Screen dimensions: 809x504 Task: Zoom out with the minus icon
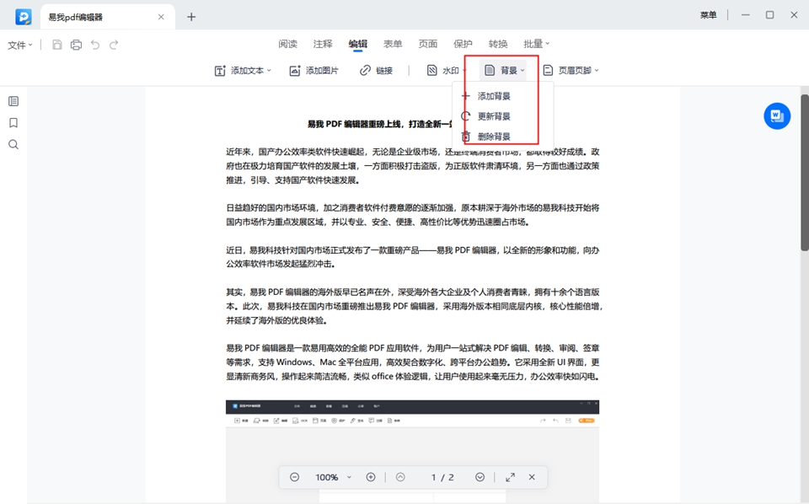click(295, 477)
